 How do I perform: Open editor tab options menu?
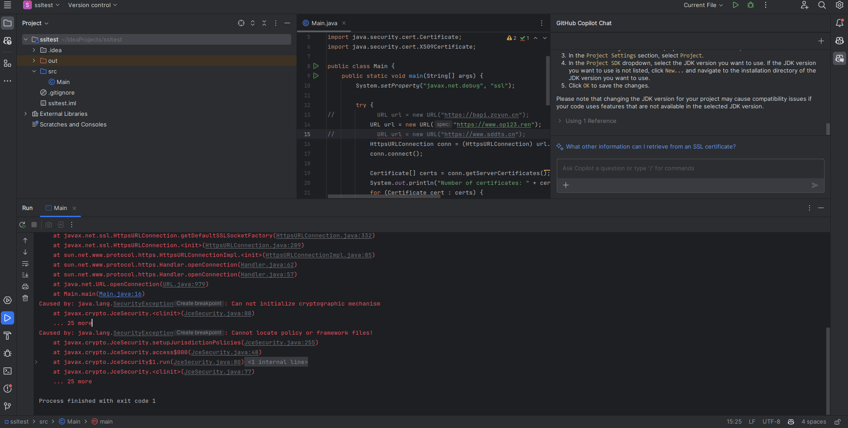[x=542, y=23]
